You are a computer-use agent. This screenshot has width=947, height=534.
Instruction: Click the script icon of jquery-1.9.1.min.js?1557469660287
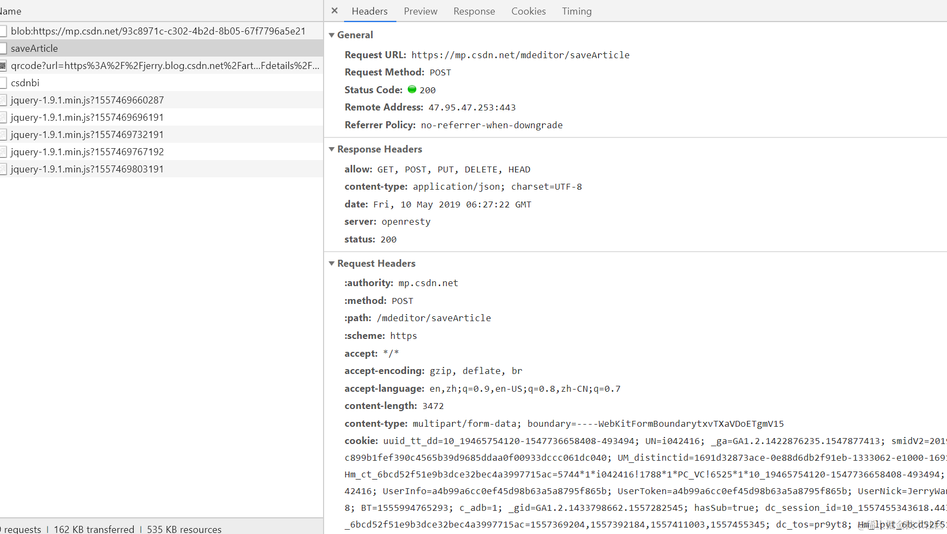4,100
